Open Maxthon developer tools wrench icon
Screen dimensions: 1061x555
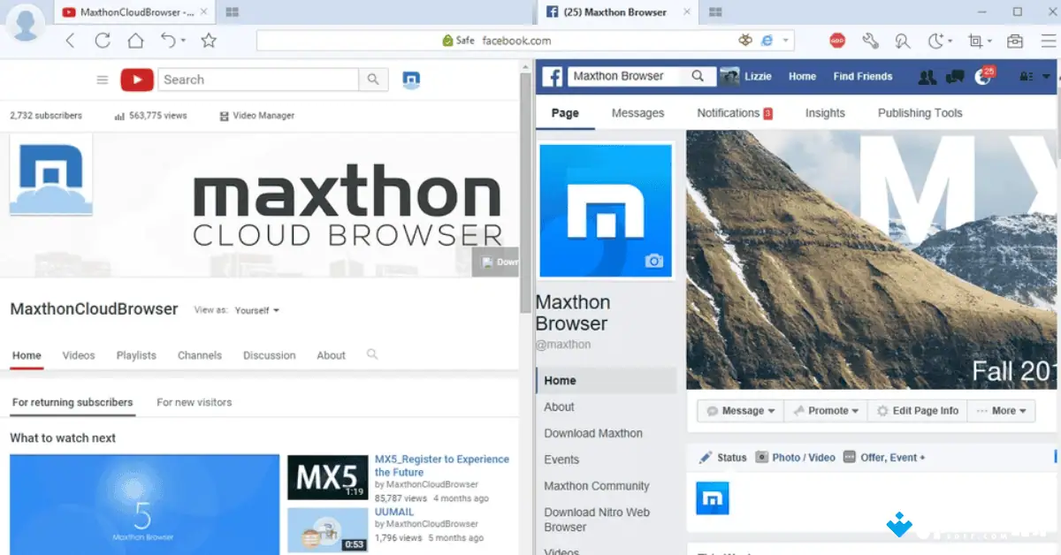click(870, 41)
